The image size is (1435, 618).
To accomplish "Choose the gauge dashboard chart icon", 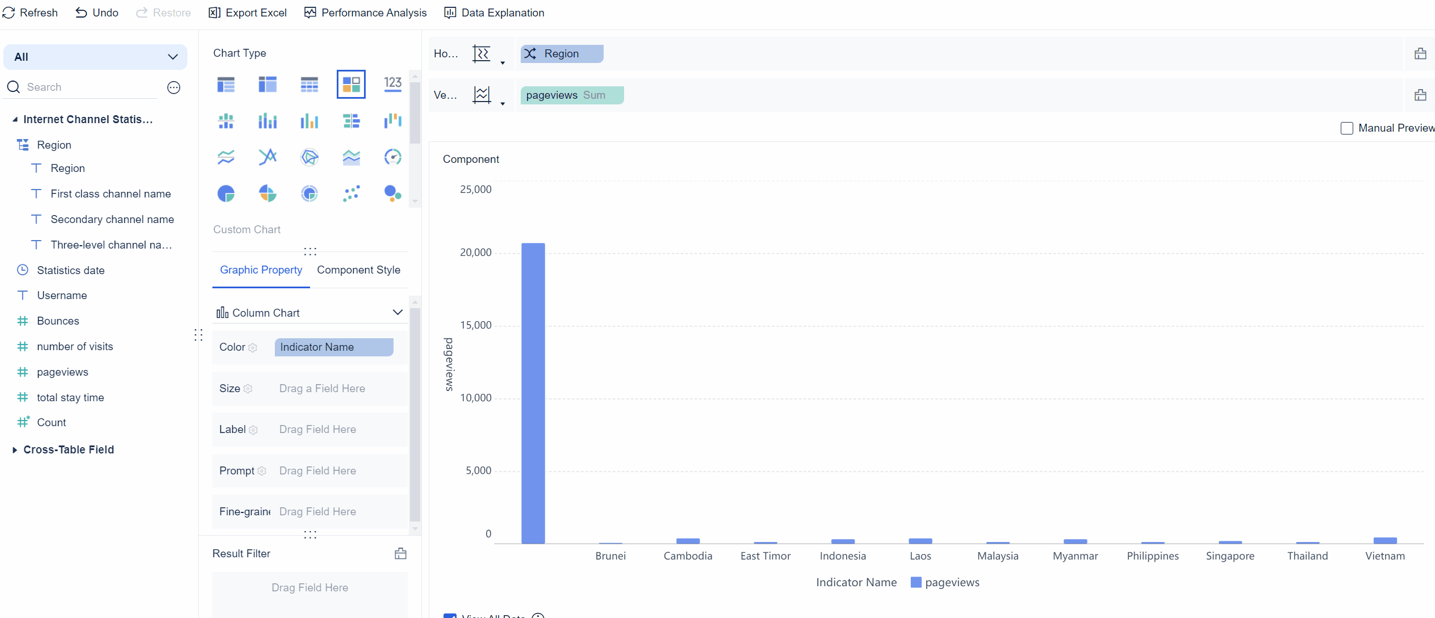I will 392,157.
